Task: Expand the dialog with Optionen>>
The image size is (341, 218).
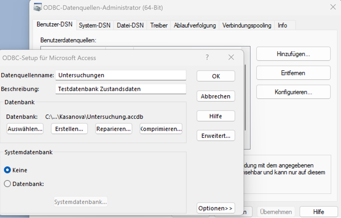Action: (216, 208)
